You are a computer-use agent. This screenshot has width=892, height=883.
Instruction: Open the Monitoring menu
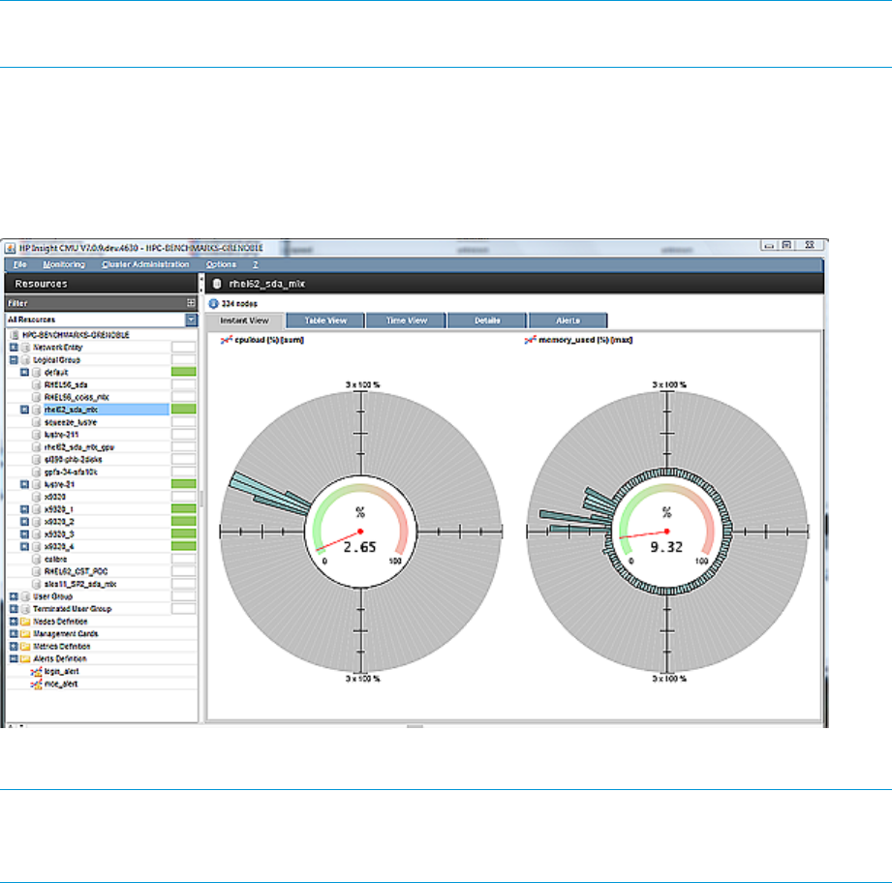pos(64,264)
